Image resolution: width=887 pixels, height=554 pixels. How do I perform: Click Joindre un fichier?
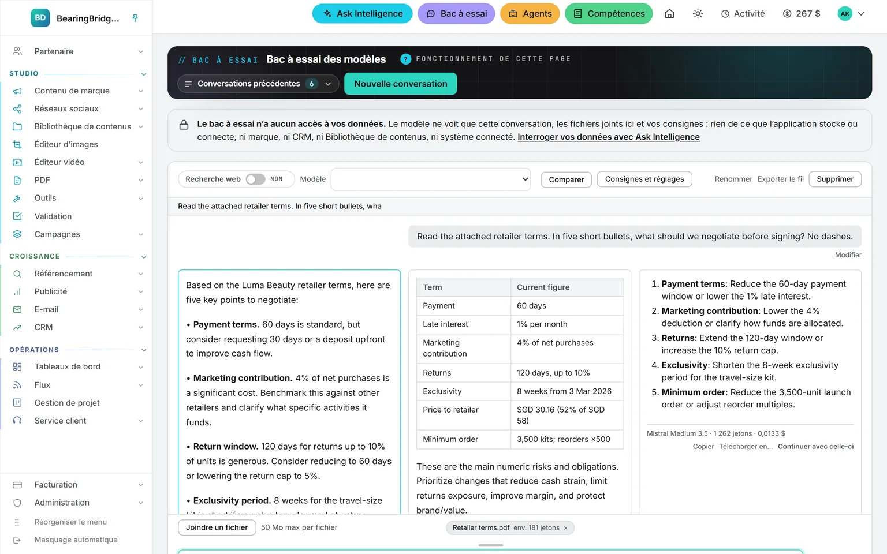pos(217,527)
